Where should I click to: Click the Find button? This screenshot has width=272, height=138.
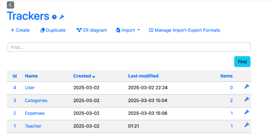coord(242,62)
